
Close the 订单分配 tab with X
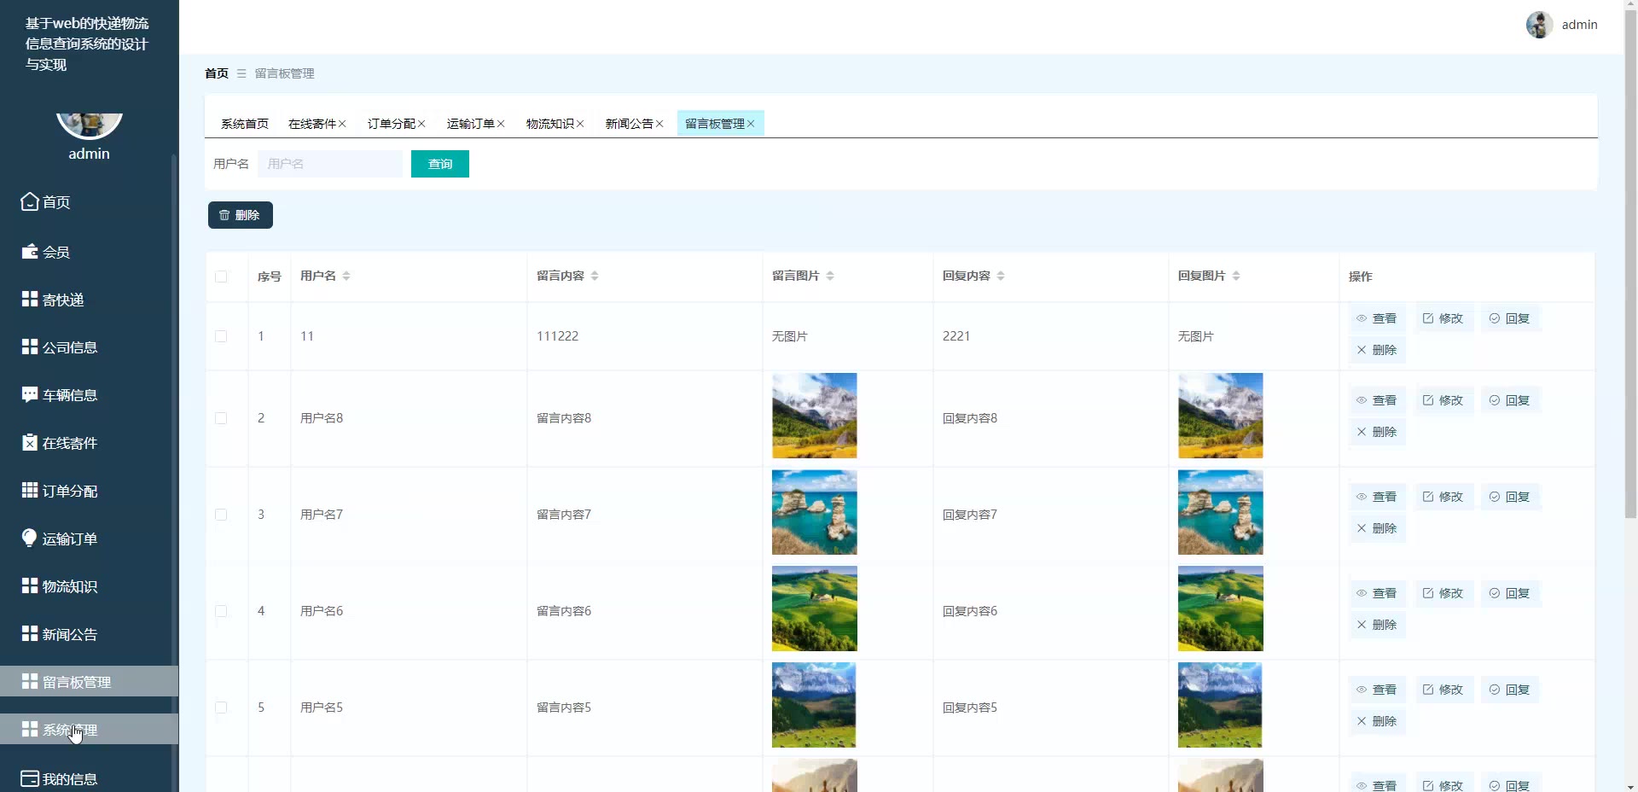(x=421, y=124)
